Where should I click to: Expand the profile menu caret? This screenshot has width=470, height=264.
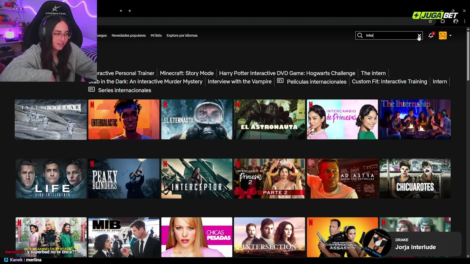coord(451,36)
